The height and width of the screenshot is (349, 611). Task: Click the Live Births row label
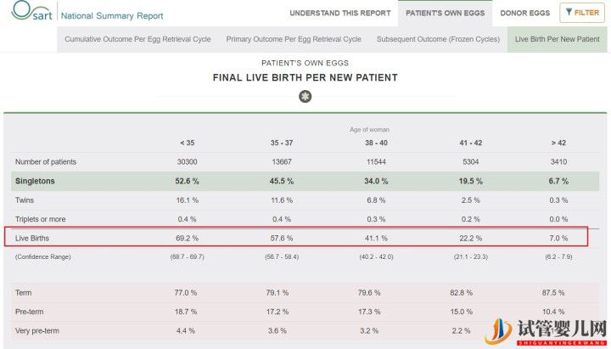point(32,239)
